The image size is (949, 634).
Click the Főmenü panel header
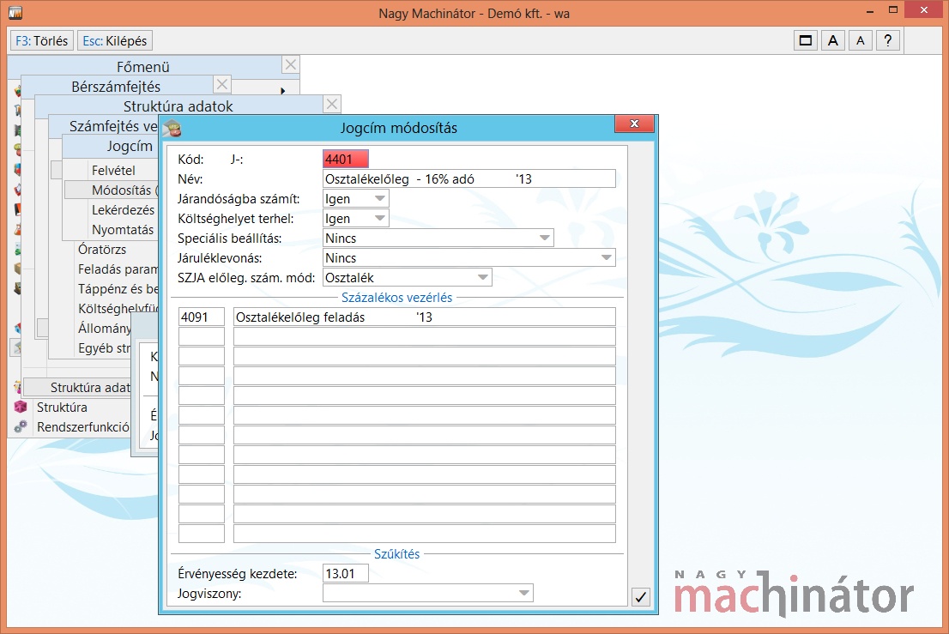point(143,66)
